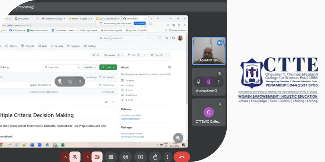Screen dimensions: 325x162
Task: Open the Insights repository tab
Action: click(74, 46)
